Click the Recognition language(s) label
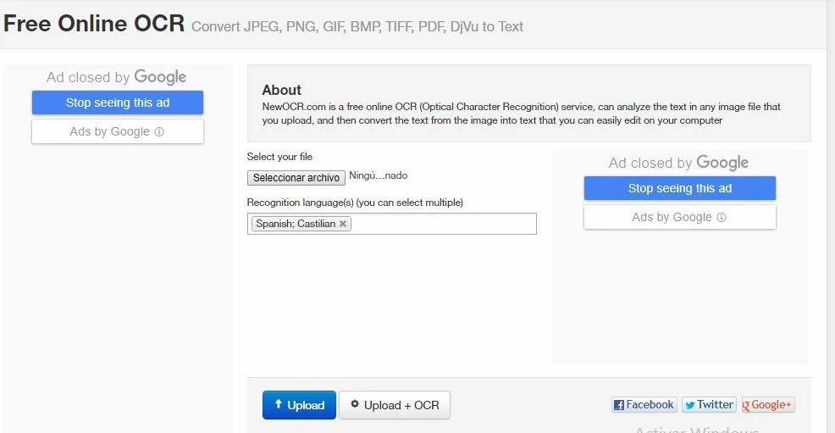835x433 pixels. point(355,203)
